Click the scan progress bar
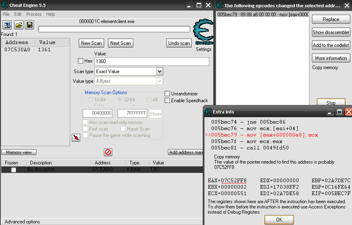352x225 pixels. point(114,29)
